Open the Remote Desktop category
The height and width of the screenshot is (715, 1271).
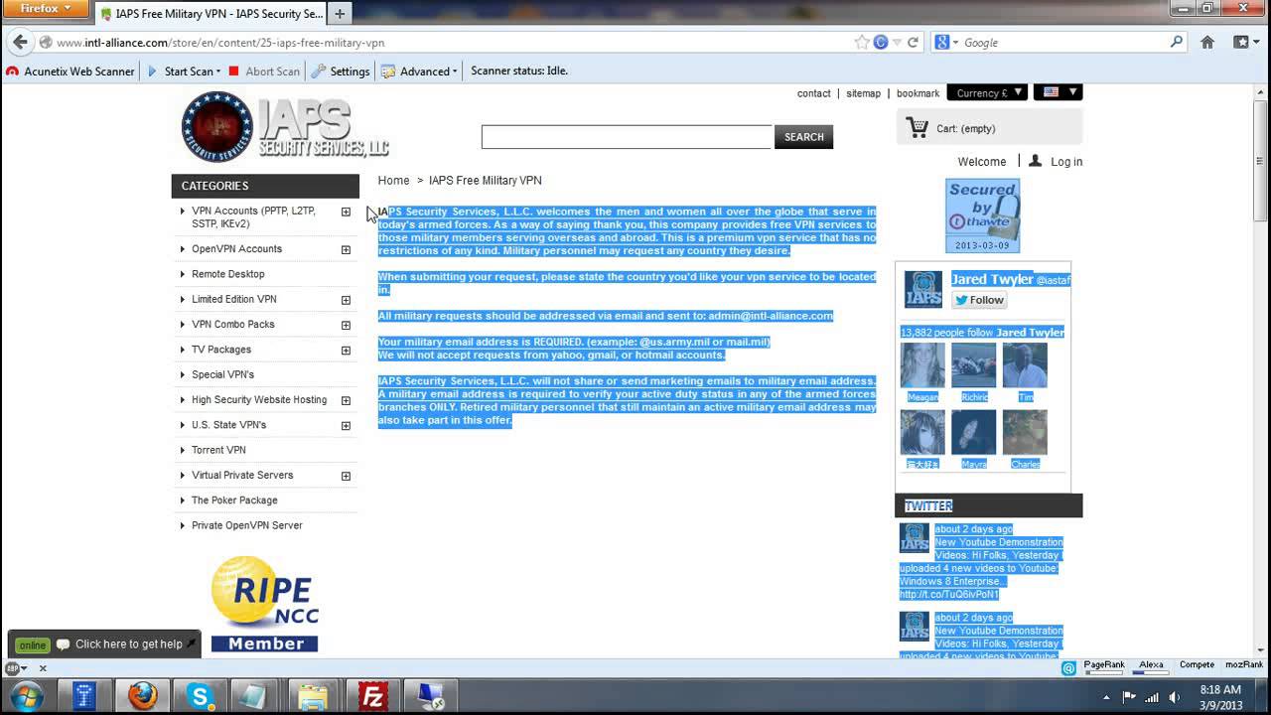pos(227,274)
